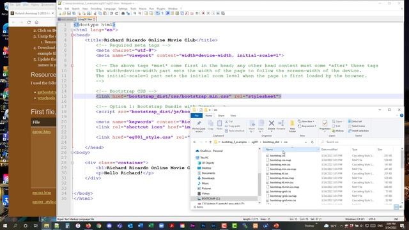Open the Explorer address bar history dropdown

tap(305, 142)
